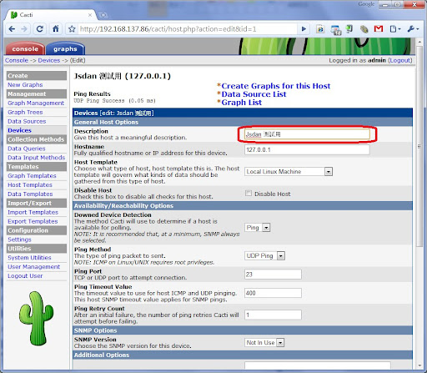
Task: Click the Ping Port field
Action: coord(273,275)
